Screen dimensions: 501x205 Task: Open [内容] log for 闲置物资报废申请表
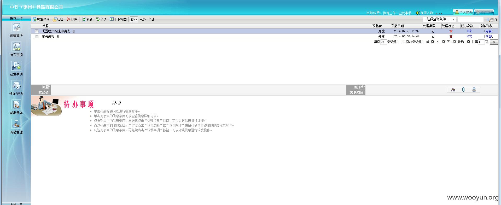(x=488, y=31)
